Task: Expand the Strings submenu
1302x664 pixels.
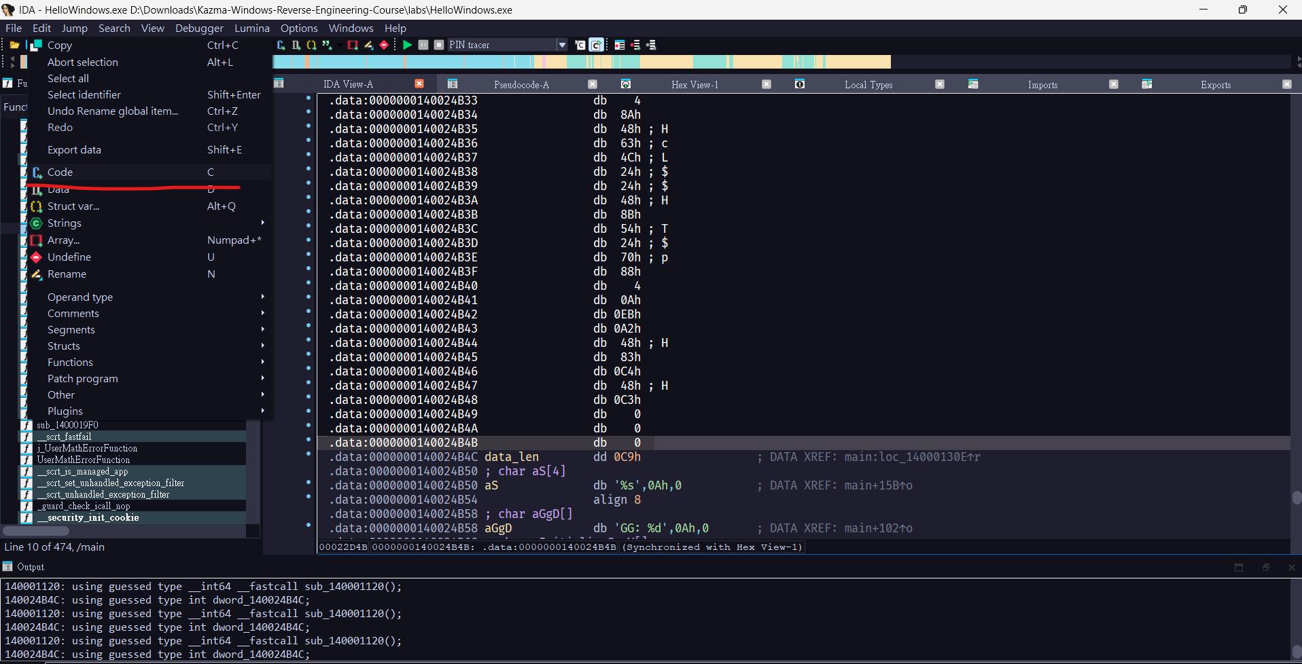Action: click(149, 223)
